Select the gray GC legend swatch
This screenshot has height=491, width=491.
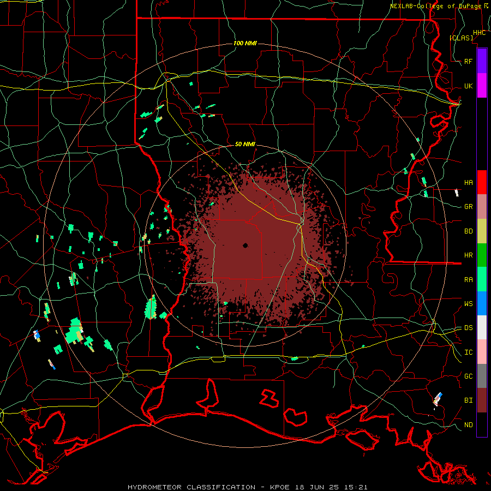[482, 376]
